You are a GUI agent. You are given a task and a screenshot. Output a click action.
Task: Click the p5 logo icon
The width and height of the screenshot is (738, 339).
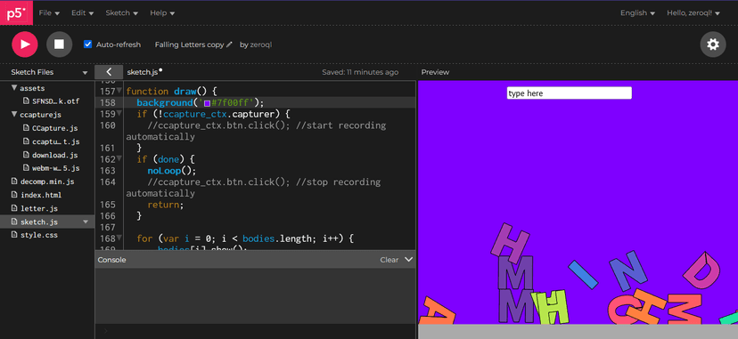click(x=16, y=13)
